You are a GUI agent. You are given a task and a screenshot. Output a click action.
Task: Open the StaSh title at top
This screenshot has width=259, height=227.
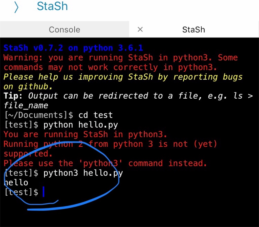pos(52,6)
